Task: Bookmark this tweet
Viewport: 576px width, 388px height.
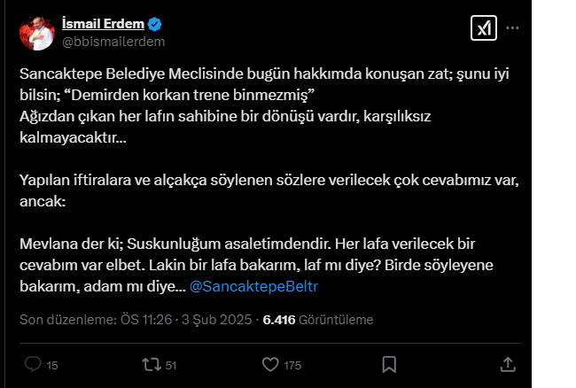Action: coord(388,364)
